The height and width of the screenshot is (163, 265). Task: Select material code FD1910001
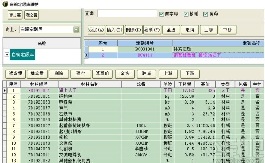click(39, 91)
